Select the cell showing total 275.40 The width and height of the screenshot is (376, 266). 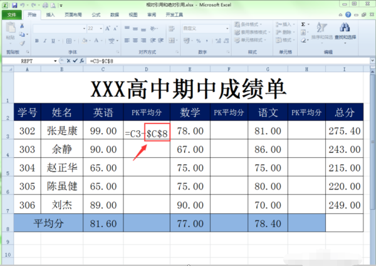click(x=344, y=131)
